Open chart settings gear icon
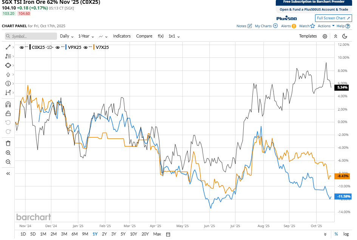Viewport: 357px width, 240px height. point(325,36)
